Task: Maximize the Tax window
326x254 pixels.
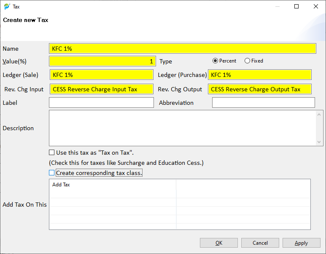Action: (296, 6)
